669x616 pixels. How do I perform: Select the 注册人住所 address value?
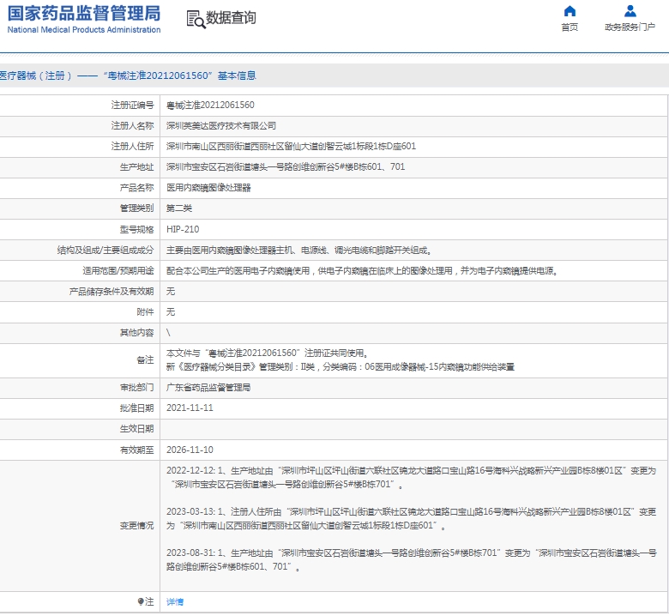291,147
